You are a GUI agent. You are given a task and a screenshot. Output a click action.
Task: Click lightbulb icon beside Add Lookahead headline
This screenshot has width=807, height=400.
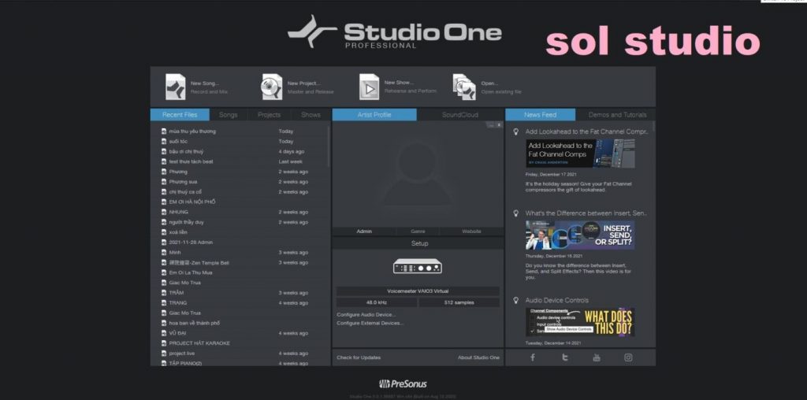515,131
